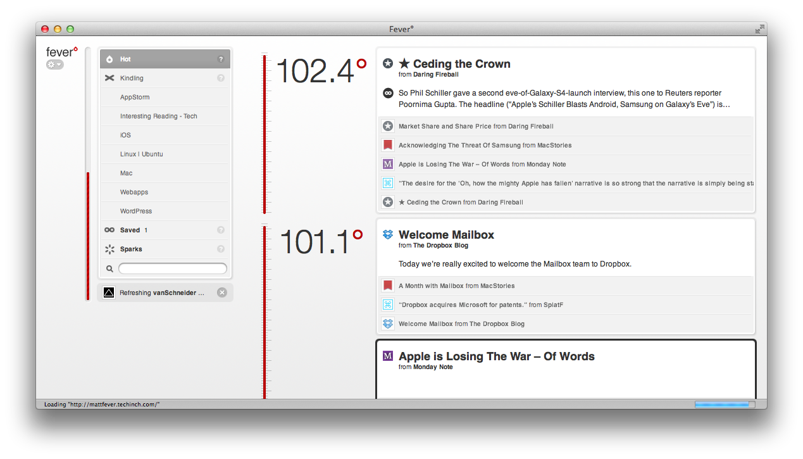The height and width of the screenshot is (459, 803).
Task: Click MacStories bookmark icon on Acknowledging Samsung row
Action: coord(388,145)
